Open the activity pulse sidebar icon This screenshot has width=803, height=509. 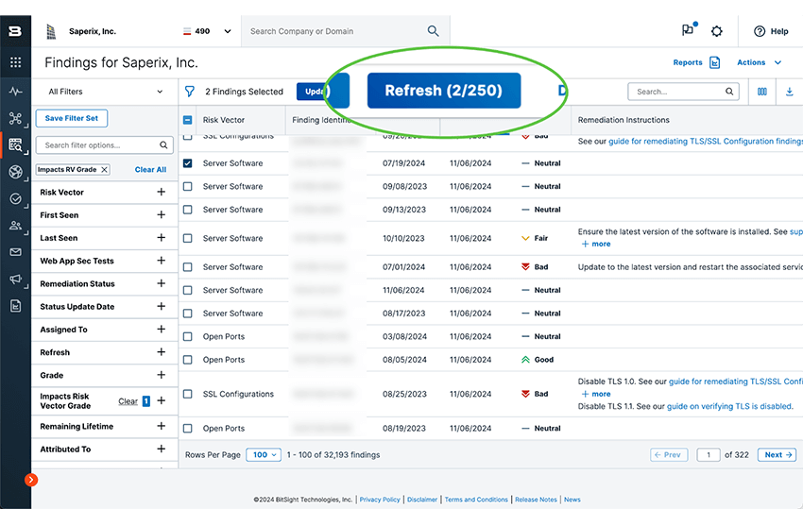(x=15, y=92)
